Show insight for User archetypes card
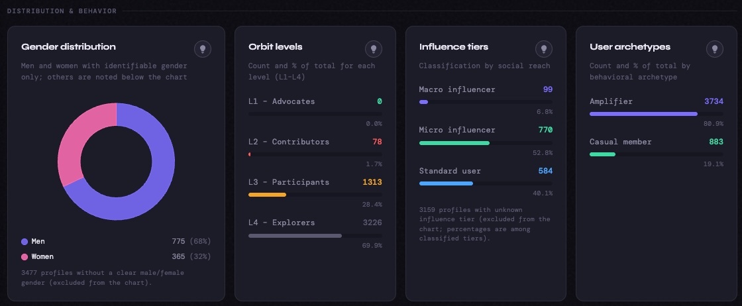Screen dimensions: 742x306 (714, 49)
